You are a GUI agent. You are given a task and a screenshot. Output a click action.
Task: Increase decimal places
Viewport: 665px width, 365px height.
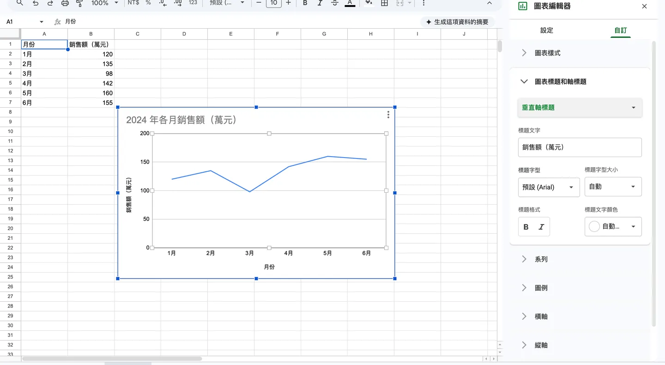(x=178, y=3)
